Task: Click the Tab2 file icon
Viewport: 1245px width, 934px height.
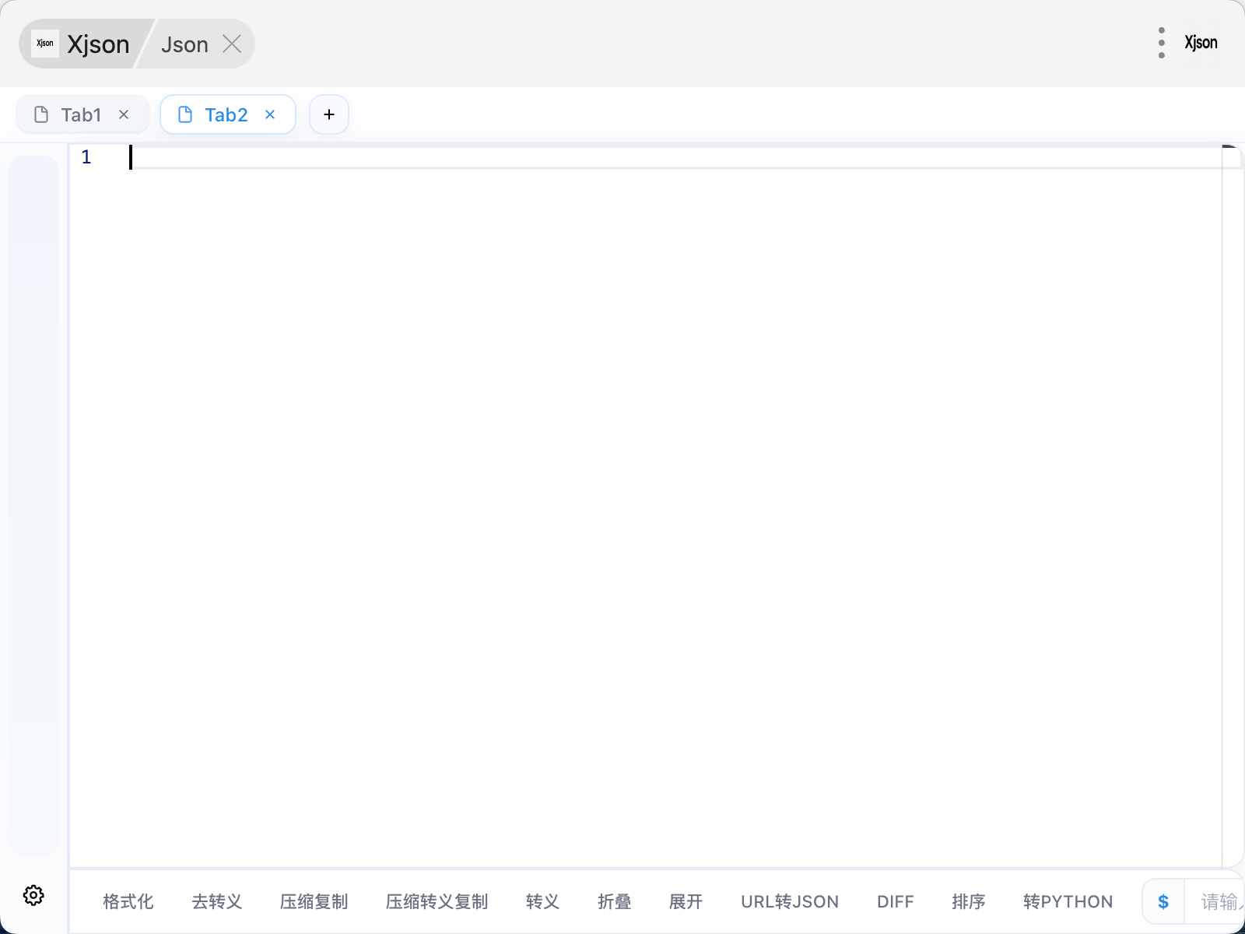Action: 185,114
